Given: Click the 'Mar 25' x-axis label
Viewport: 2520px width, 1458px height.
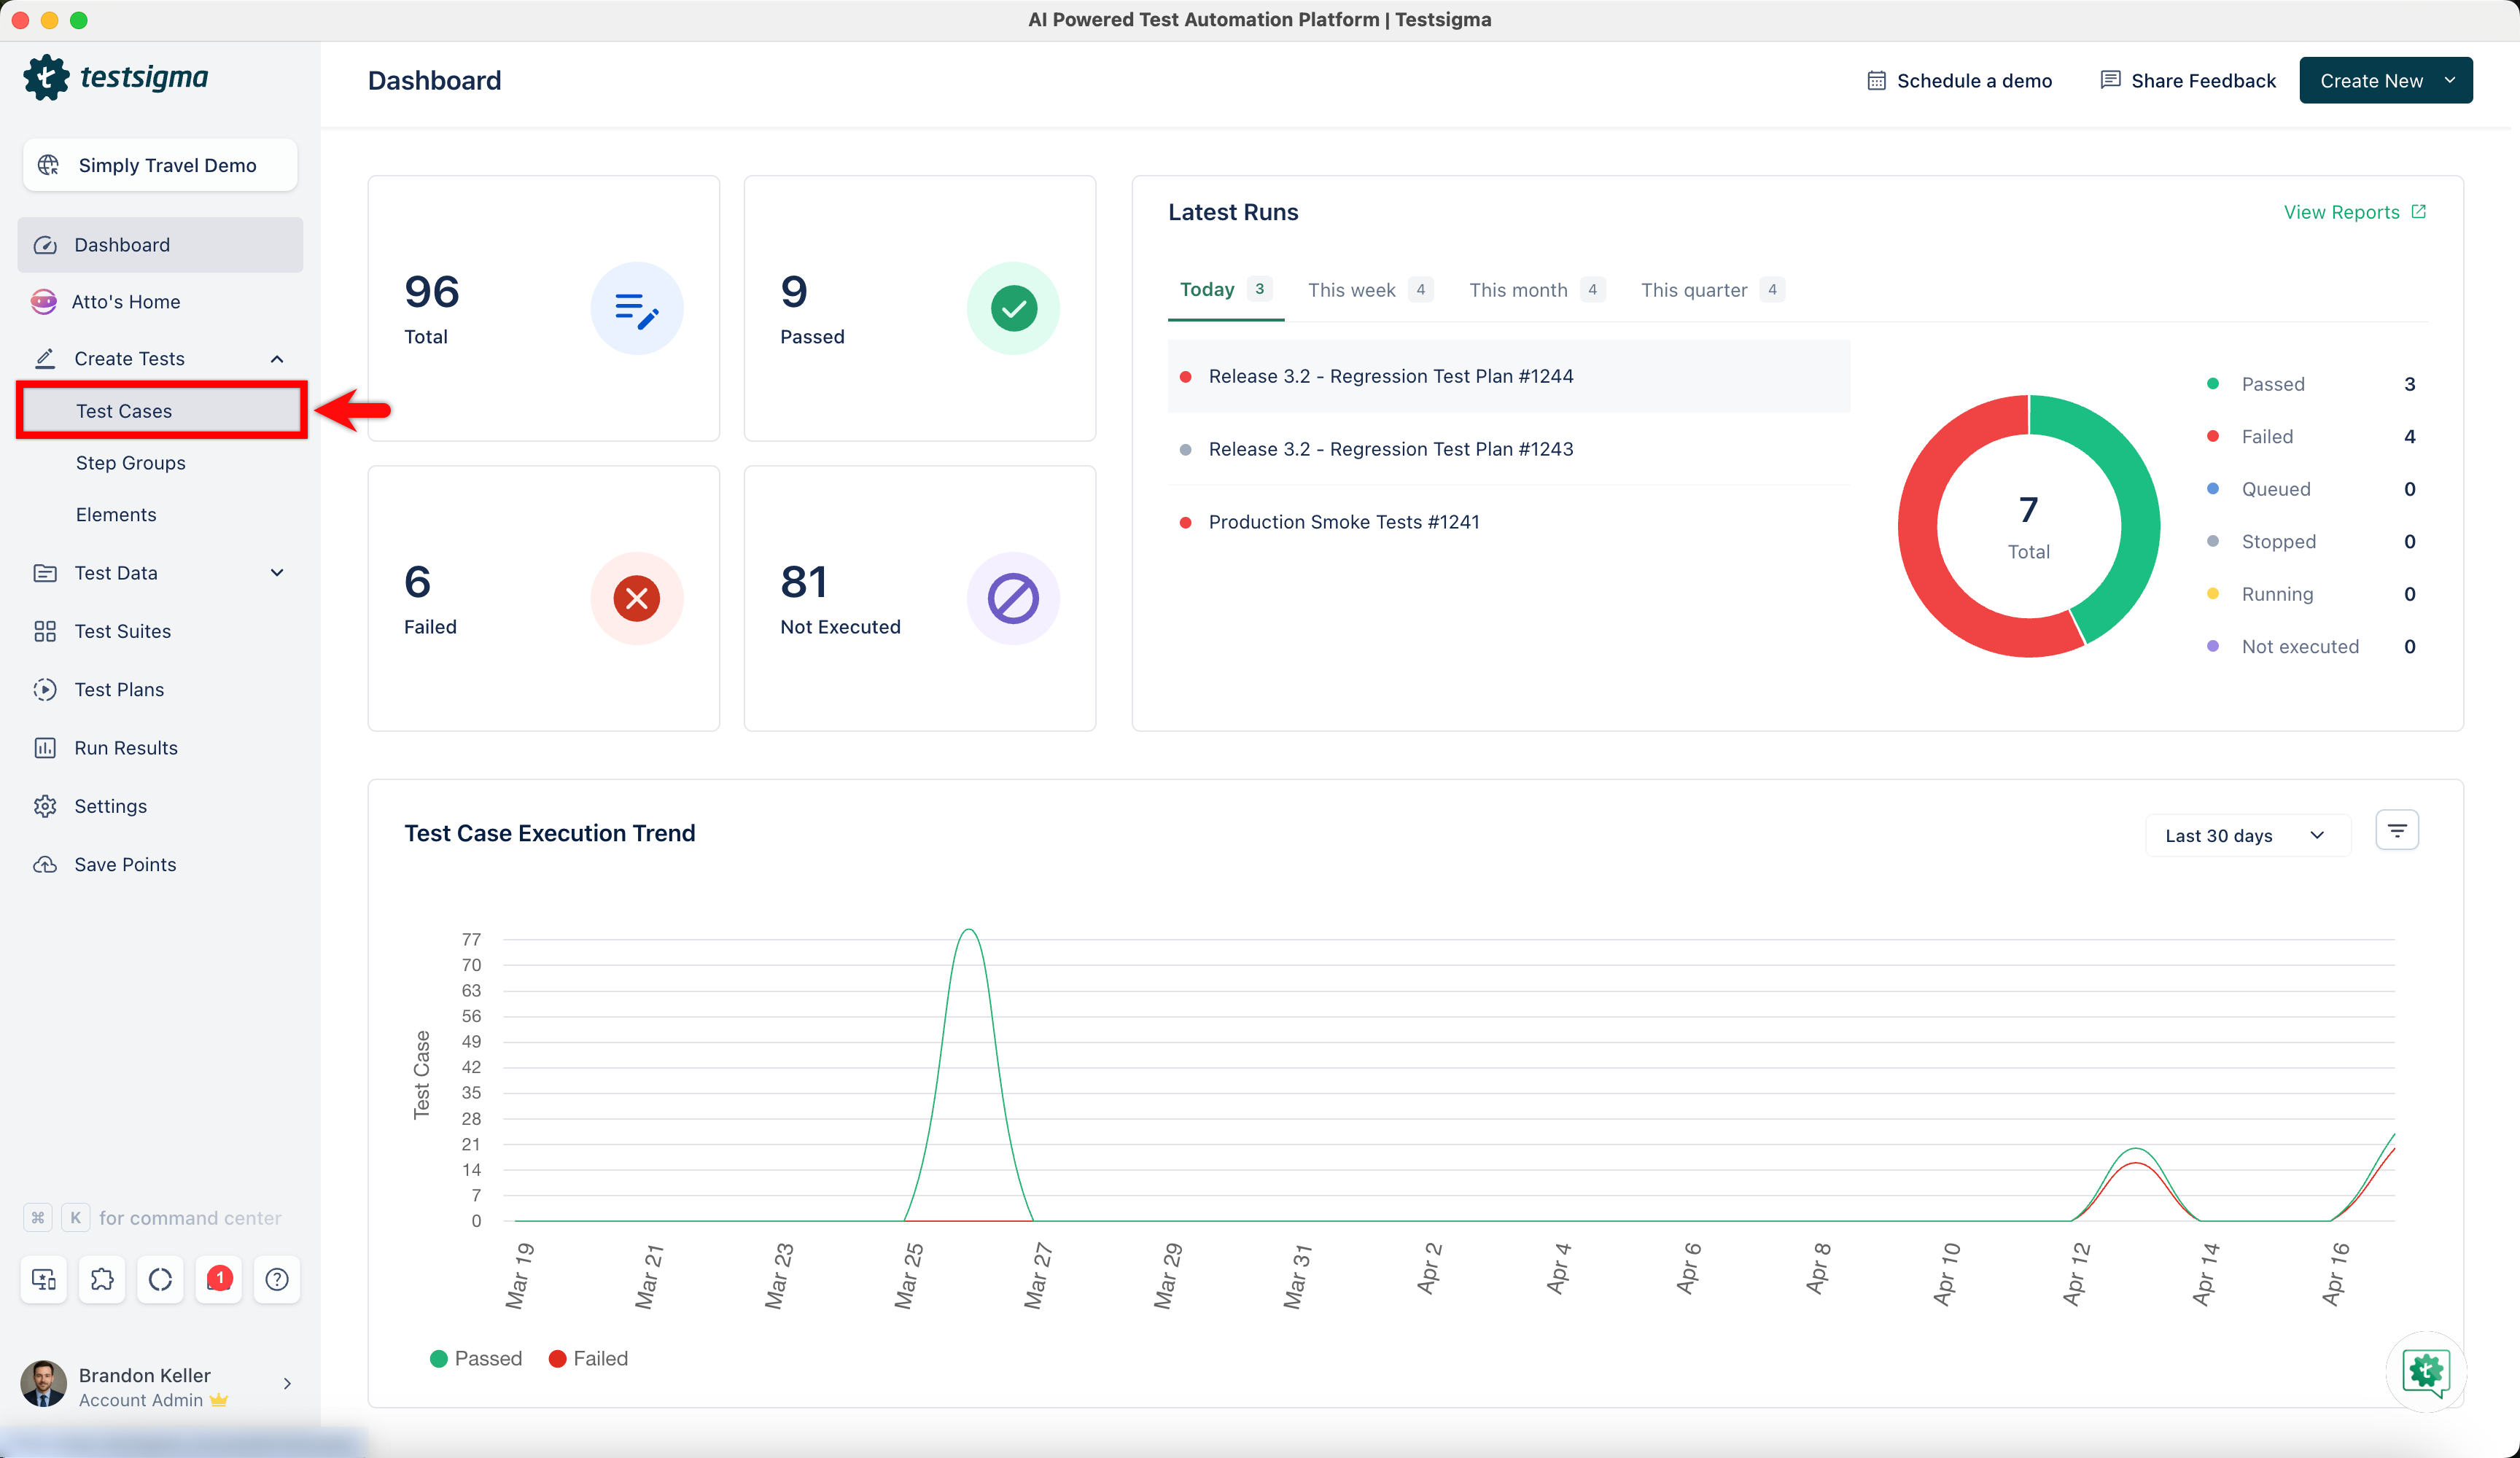Looking at the screenshot, I should point(909,1276).
